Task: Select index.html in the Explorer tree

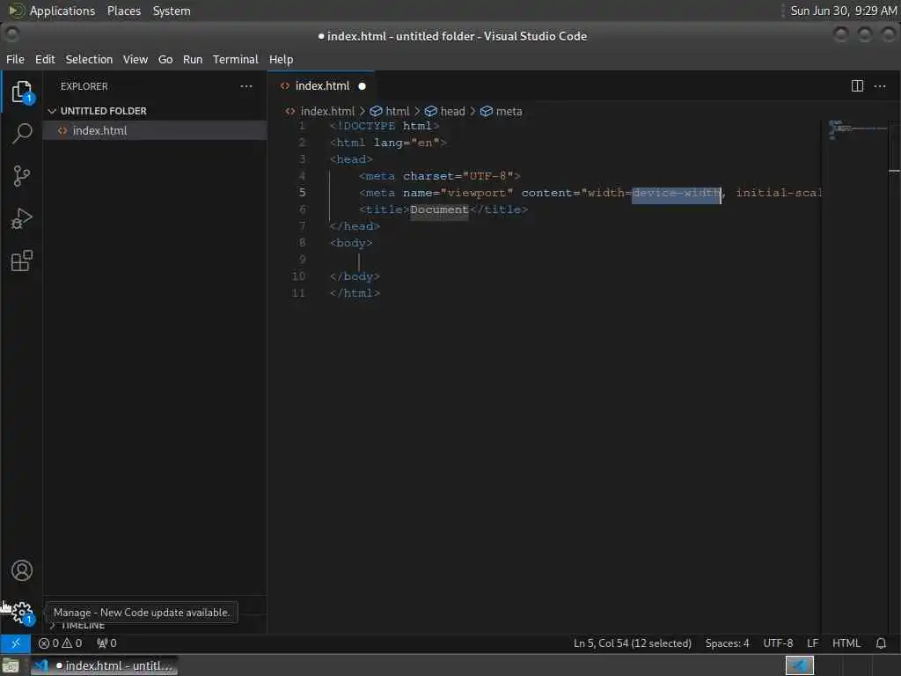Action: 155,130
